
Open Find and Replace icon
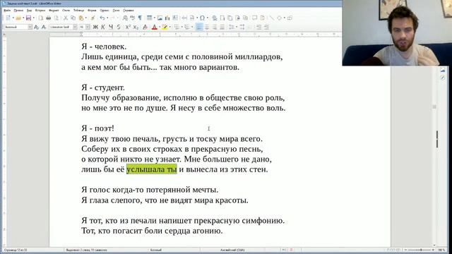click(x=125, y=18)
